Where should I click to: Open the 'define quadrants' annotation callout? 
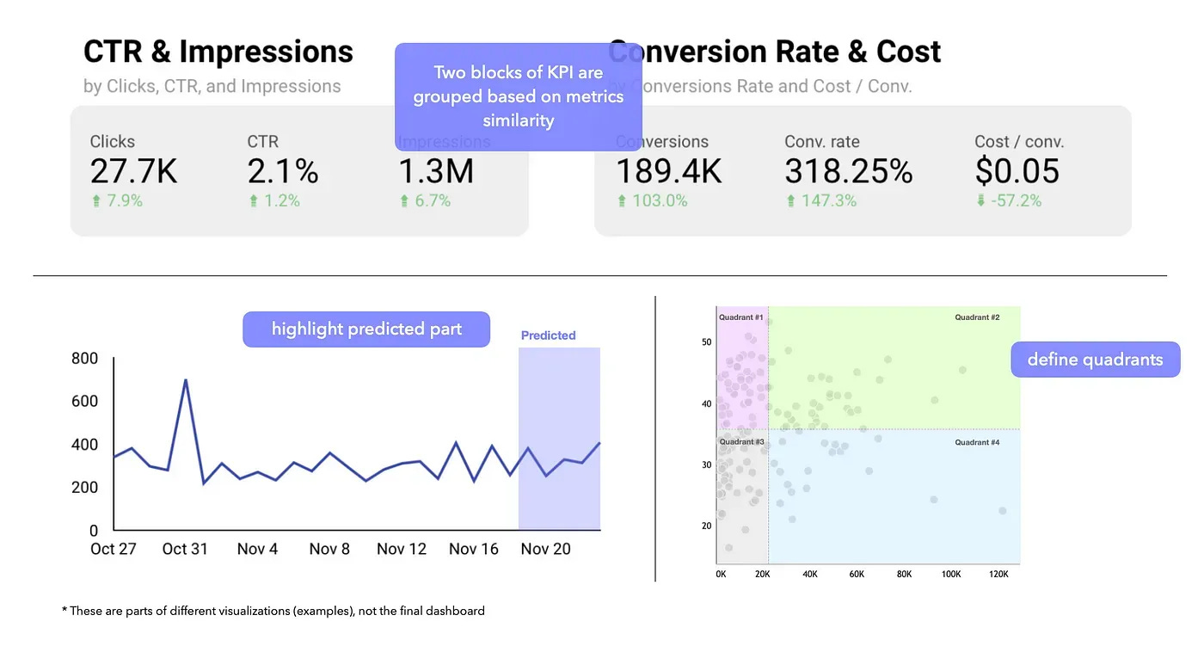pos(1095,360)
